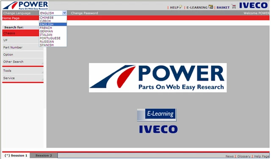
Task: Select FRENCH from language list
Action: (x=53, y=28)
